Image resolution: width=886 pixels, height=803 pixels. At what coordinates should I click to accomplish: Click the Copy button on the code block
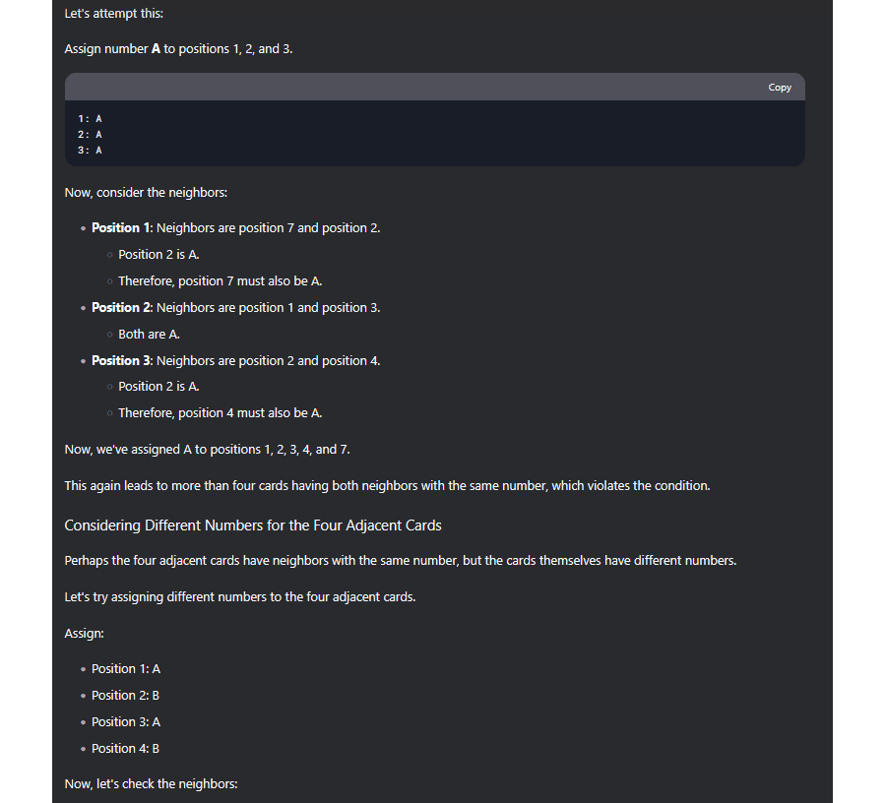[780, 88]
